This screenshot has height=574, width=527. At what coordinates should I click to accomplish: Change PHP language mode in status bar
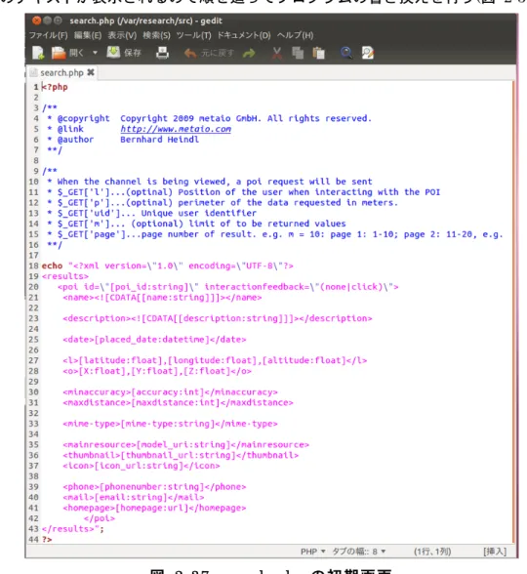[x=313, y=552]
